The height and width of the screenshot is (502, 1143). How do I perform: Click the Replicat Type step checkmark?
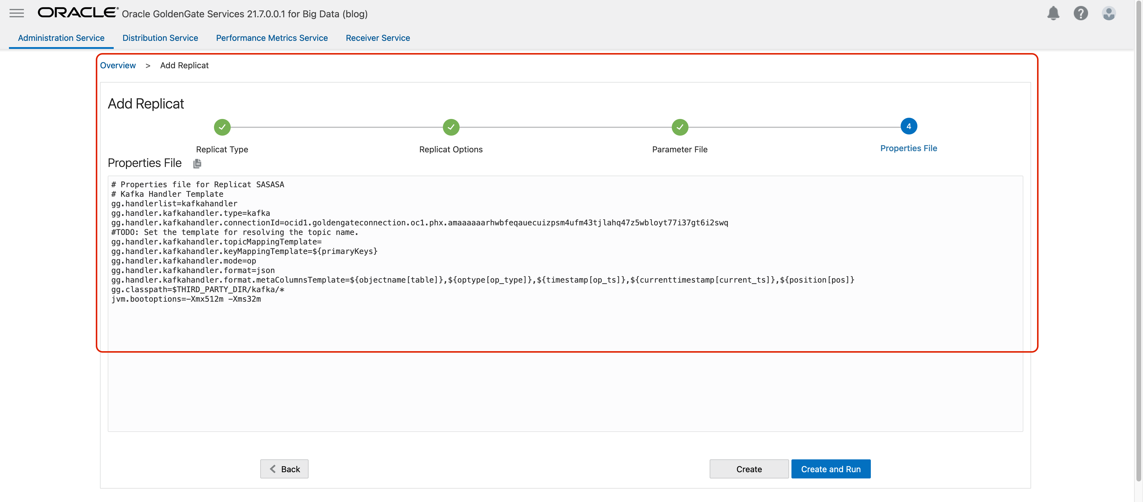pyautogui.click(x=222, y=127)
